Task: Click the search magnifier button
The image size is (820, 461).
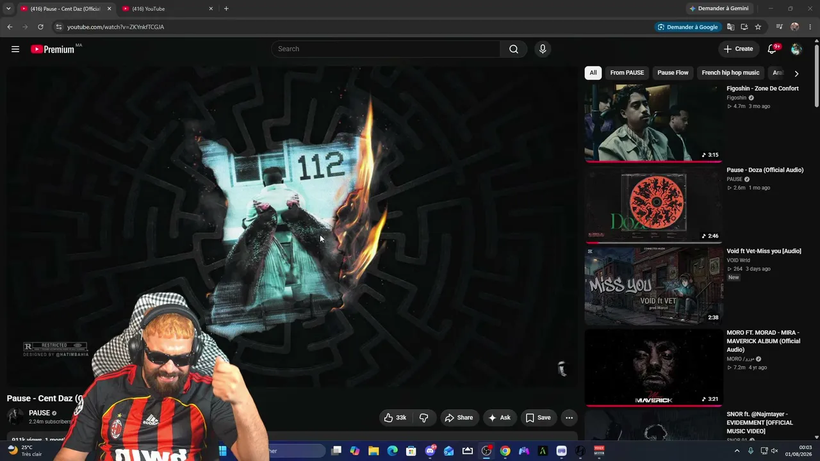Action: pos(514,49)
